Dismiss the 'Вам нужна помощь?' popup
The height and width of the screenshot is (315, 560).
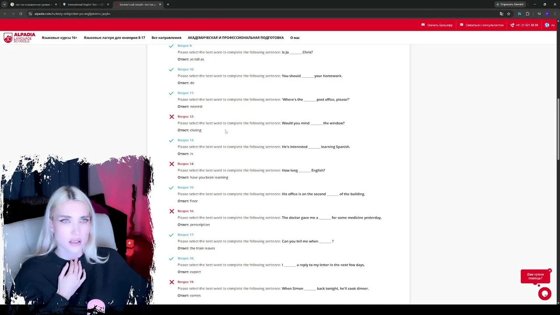(x=550, y=270)
